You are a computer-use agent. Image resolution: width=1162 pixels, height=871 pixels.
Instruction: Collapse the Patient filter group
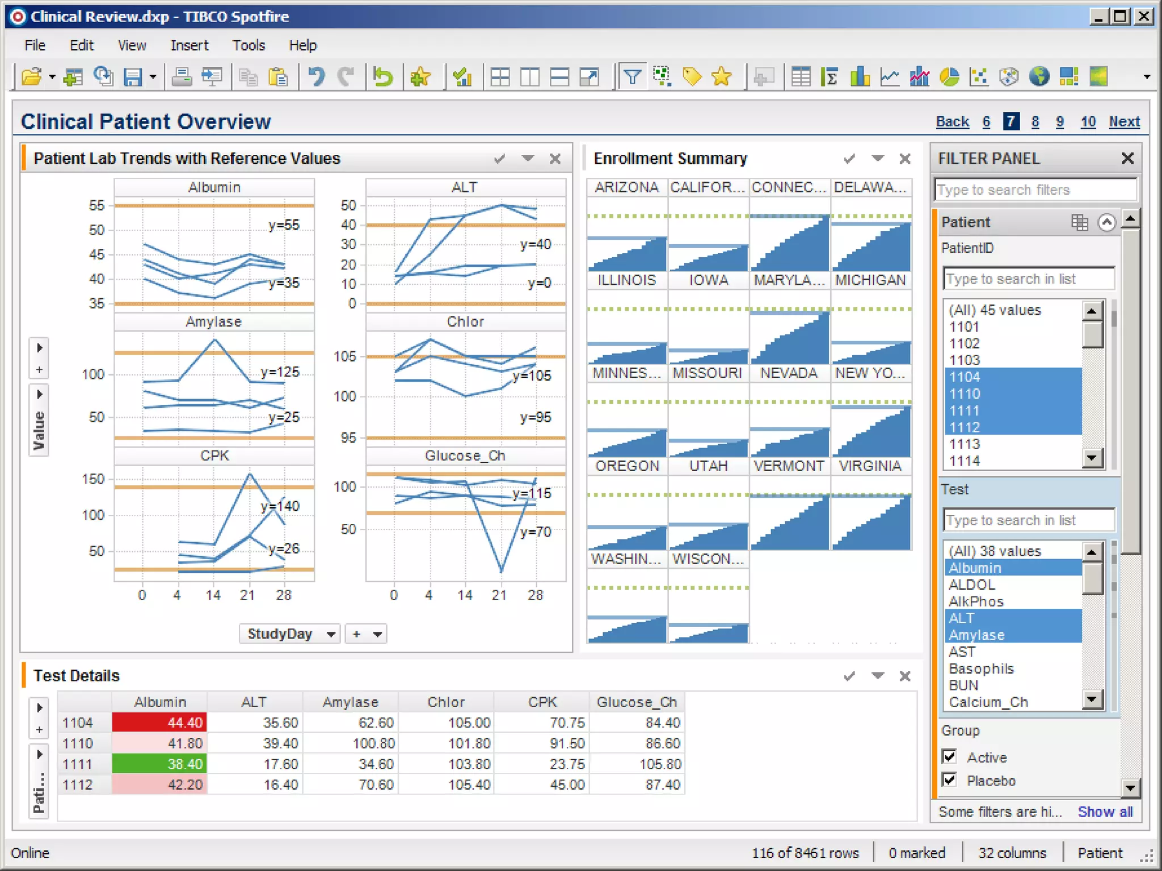1106,222
